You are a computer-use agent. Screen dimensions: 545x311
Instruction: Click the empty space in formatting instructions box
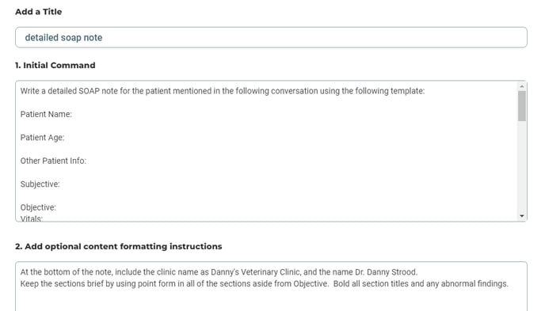pyautogui.click(x=271, y=300)
